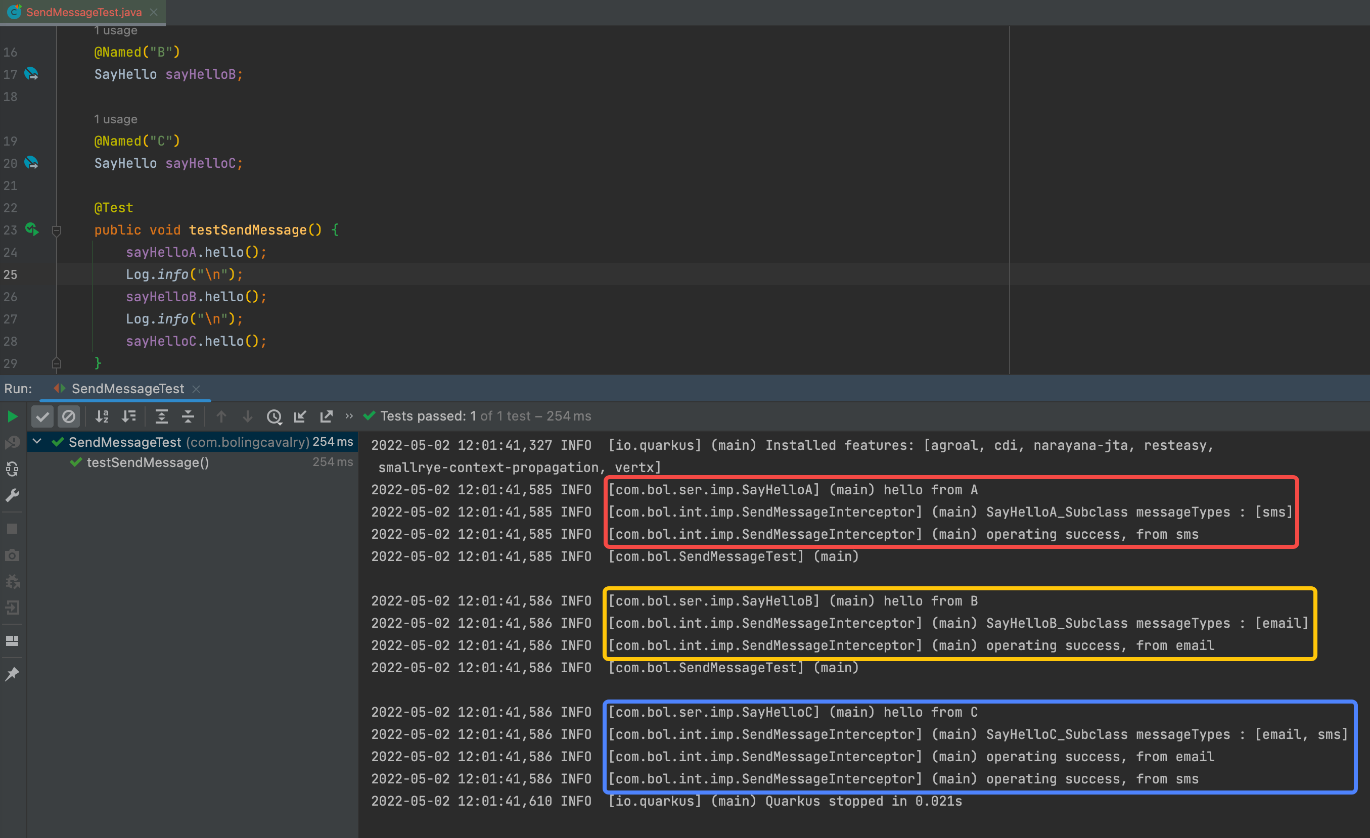The width and height of the screenshot is (1370, 838).
Task: Click the stop square button in run sidebar
Action: (12, 528)
